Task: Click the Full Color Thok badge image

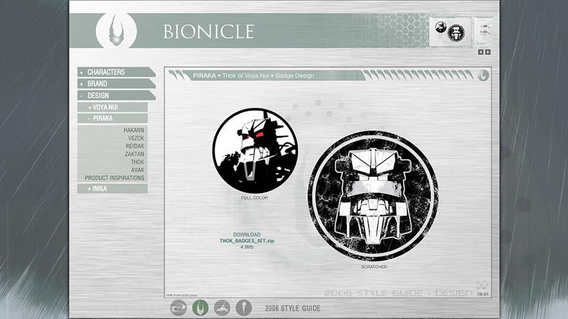Action: [255, 151]
